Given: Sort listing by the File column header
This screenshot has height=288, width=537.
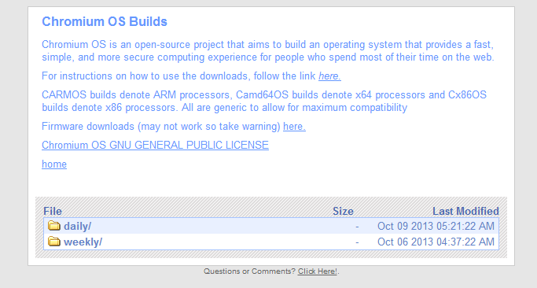Looking at the screenshot, I should click(x=53, y=211).
